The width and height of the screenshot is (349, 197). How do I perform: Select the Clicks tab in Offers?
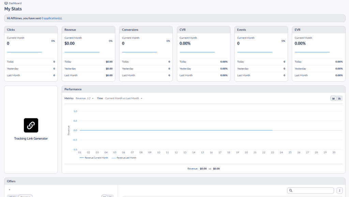point(12,196)
